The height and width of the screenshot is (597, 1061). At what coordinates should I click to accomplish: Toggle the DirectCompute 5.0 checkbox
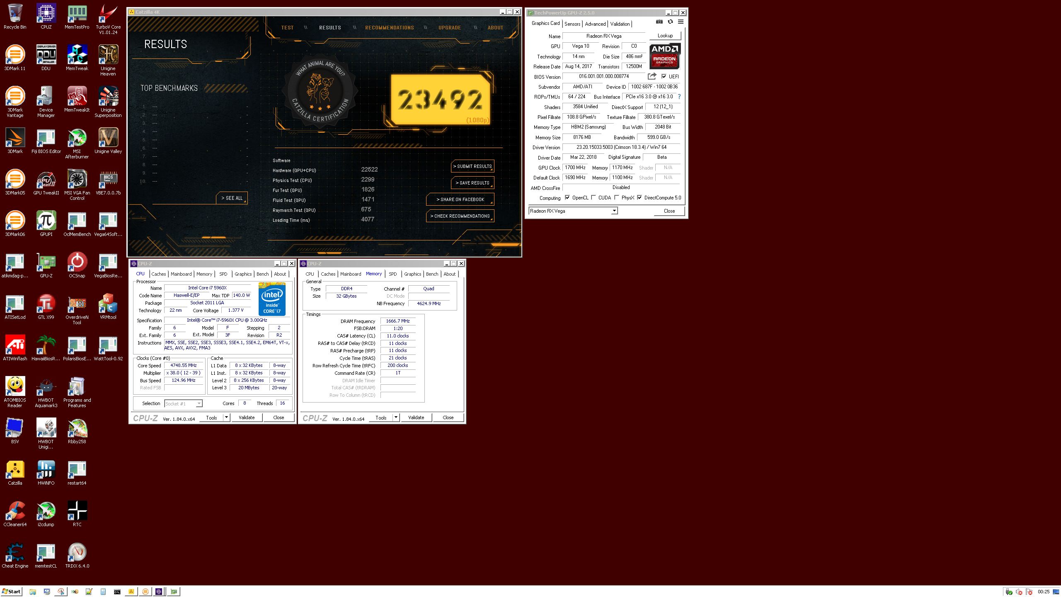pos(640,198)
